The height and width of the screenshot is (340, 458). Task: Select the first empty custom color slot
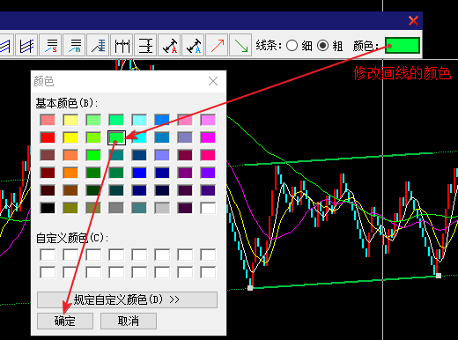(48, 255)
